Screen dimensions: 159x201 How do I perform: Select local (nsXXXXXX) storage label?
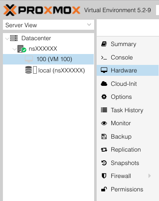[62, 70]
